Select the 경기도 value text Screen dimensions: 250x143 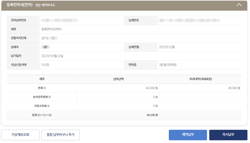click(45, 38)
